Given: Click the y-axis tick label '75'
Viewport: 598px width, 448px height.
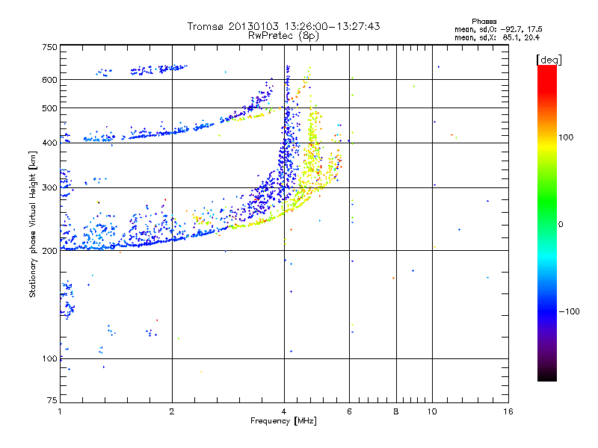Looking at the screenshot, I should (x=52, y=400).
